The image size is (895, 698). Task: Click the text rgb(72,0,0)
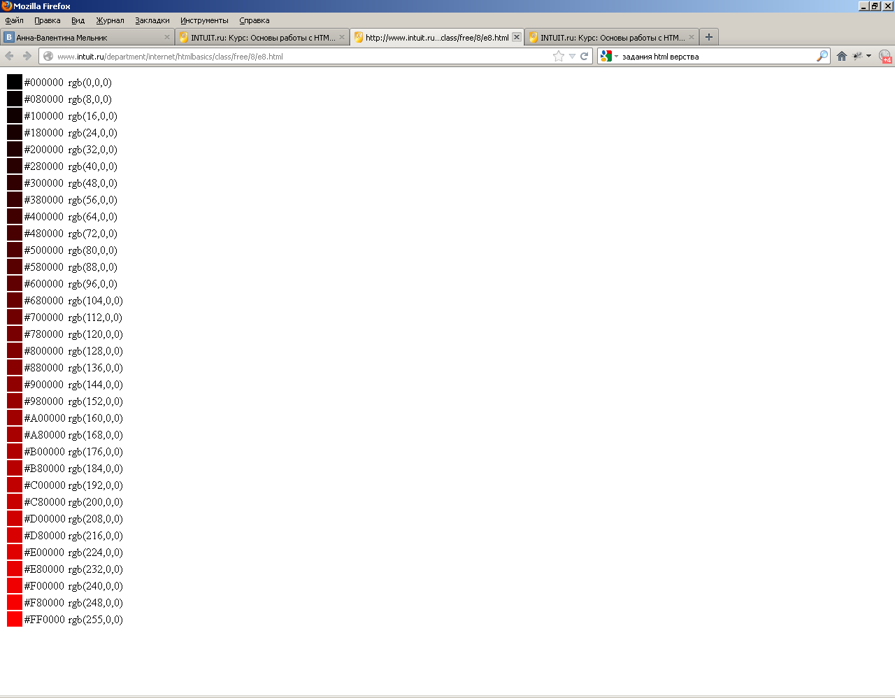click(92, 234)
